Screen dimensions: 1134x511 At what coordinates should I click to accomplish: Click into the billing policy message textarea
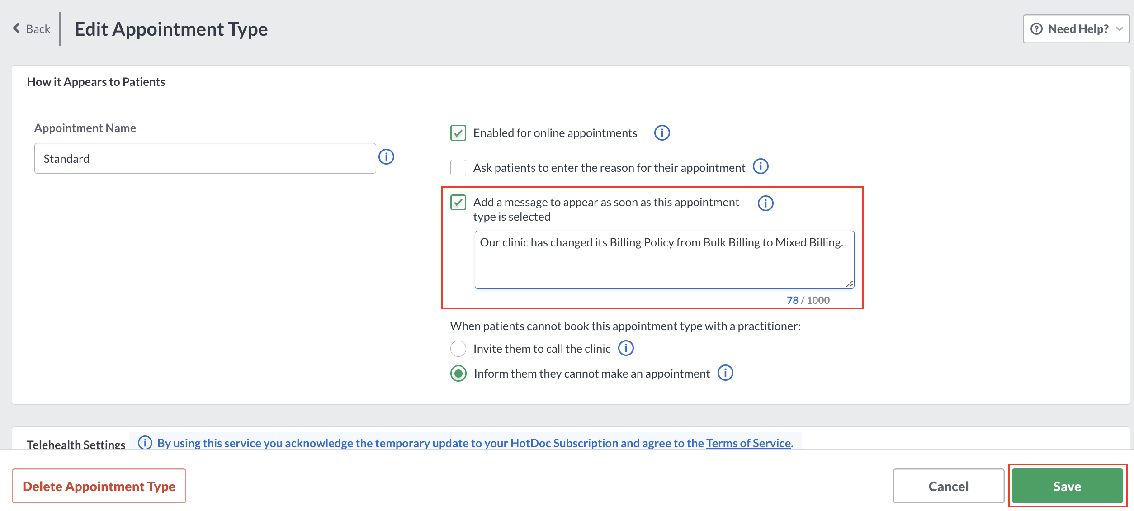click(664, 260)
